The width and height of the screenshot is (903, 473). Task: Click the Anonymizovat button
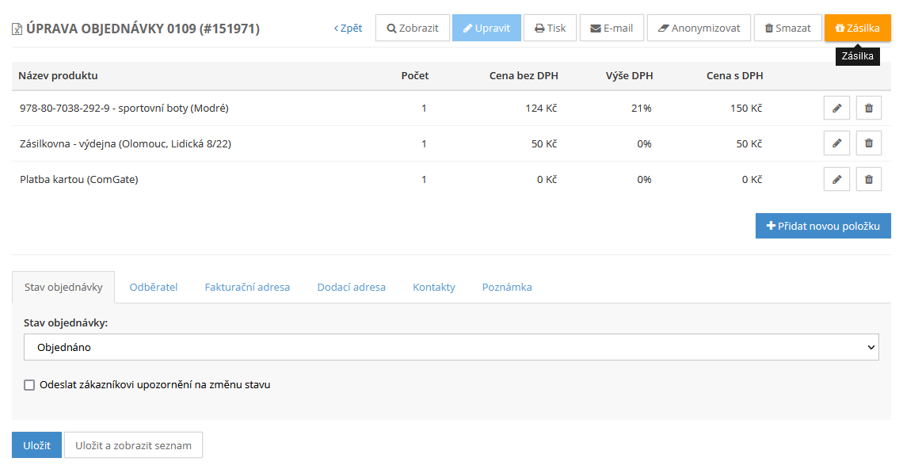coord(699,28)
